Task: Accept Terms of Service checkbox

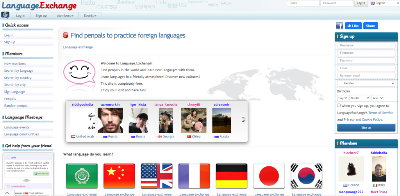Action: [x=339, y=105]
